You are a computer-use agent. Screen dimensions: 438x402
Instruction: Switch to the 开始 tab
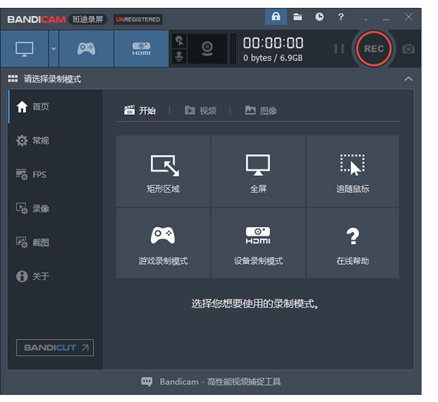[140, 111]
